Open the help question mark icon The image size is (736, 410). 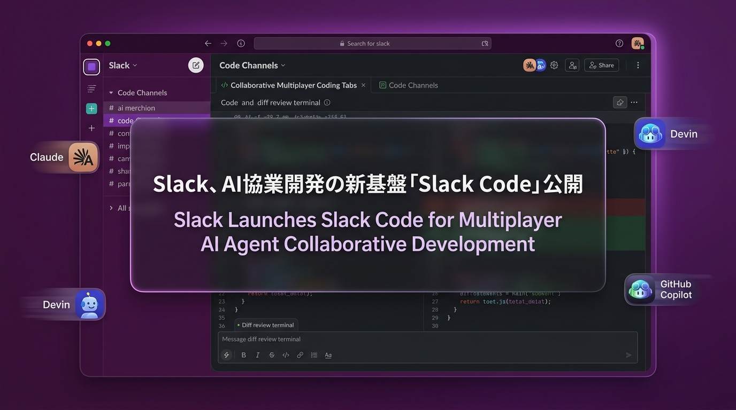point(619,43)
